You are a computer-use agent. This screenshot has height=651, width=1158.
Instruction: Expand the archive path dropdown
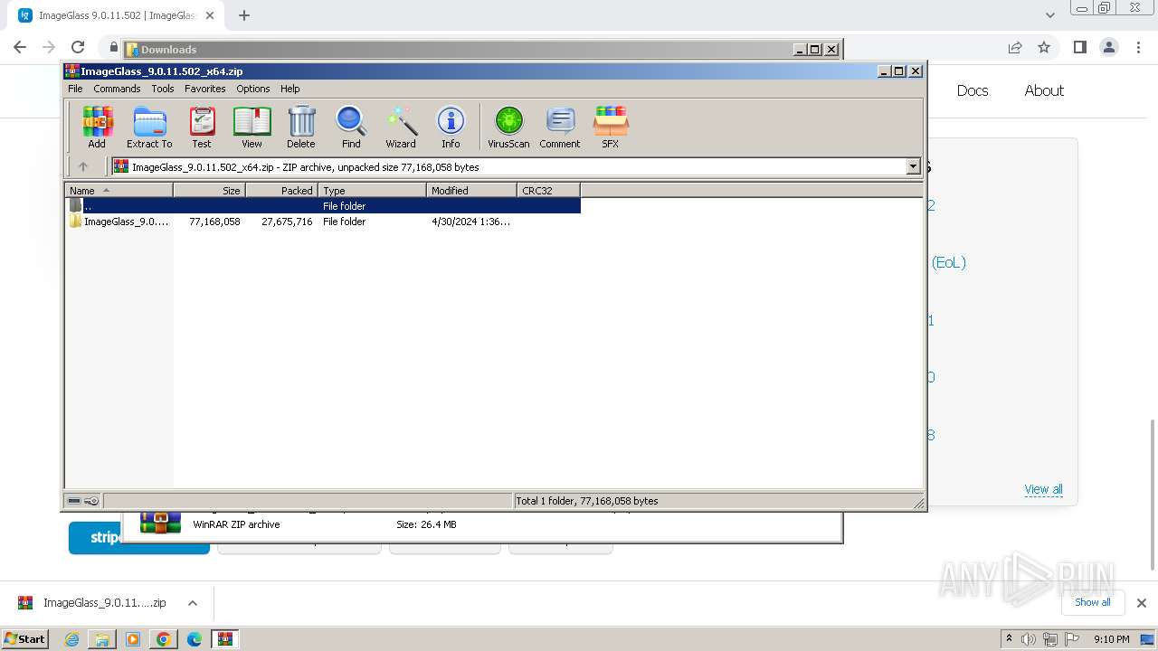click(x=913, y=166)
